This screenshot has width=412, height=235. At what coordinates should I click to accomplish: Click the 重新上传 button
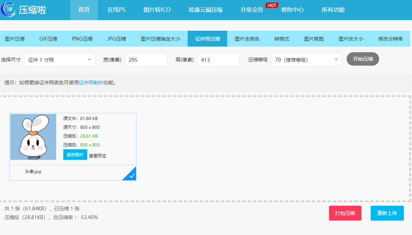[x=387, y=213]
